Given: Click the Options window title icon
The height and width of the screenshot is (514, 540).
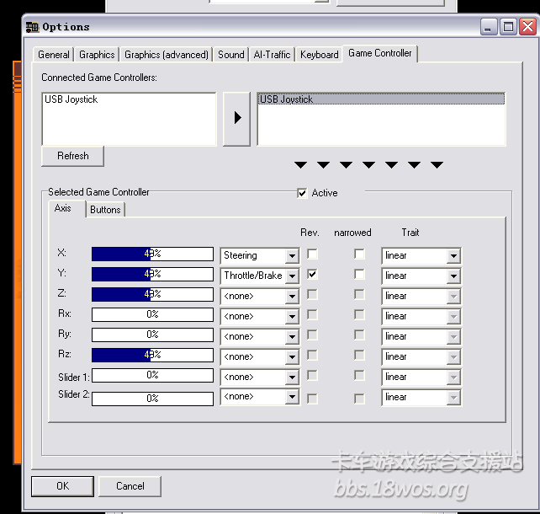Looking at the screenshot, I should coord(32,27).
